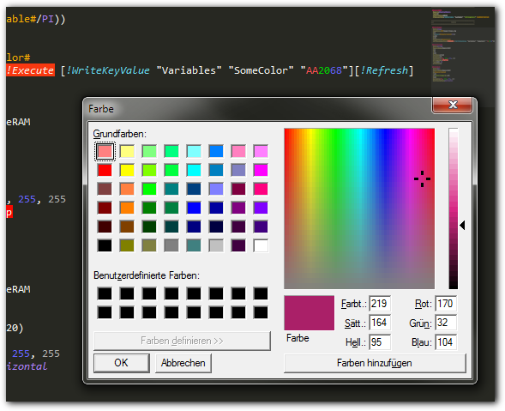
Task: Click the Sätt. saturation input field
Action: click(380, 323)
